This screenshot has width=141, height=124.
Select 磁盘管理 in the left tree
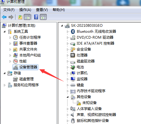click(26, 79)
